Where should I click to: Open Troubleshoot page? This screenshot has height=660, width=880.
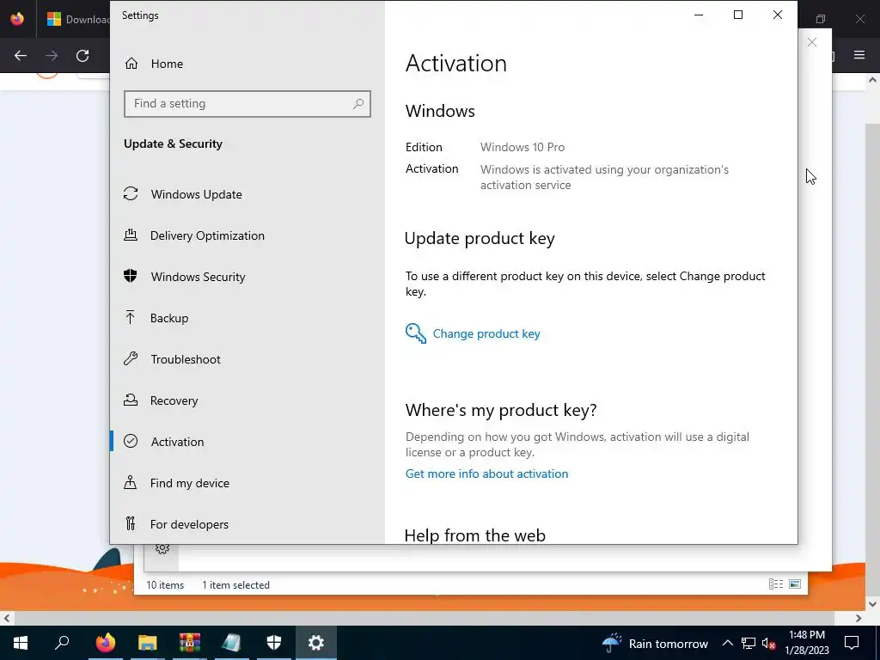click(186, 359)
